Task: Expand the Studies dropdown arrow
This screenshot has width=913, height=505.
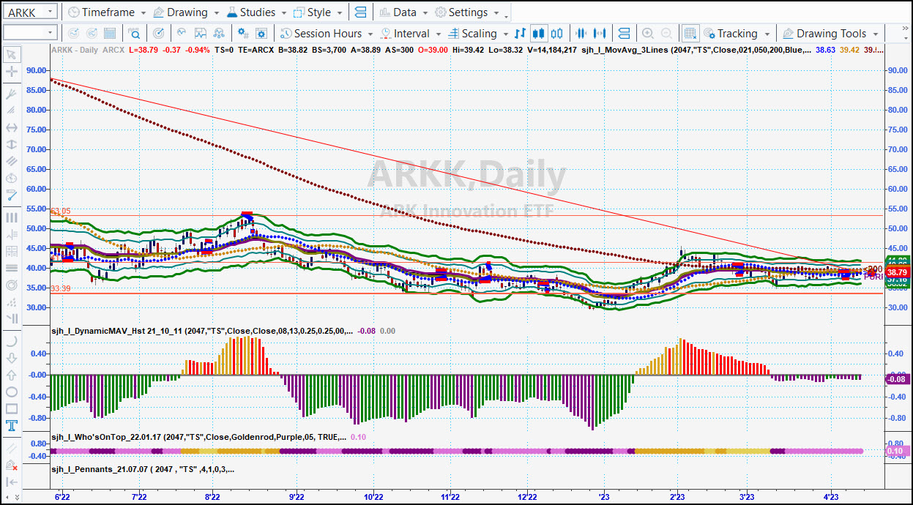Action: (283, 13)
